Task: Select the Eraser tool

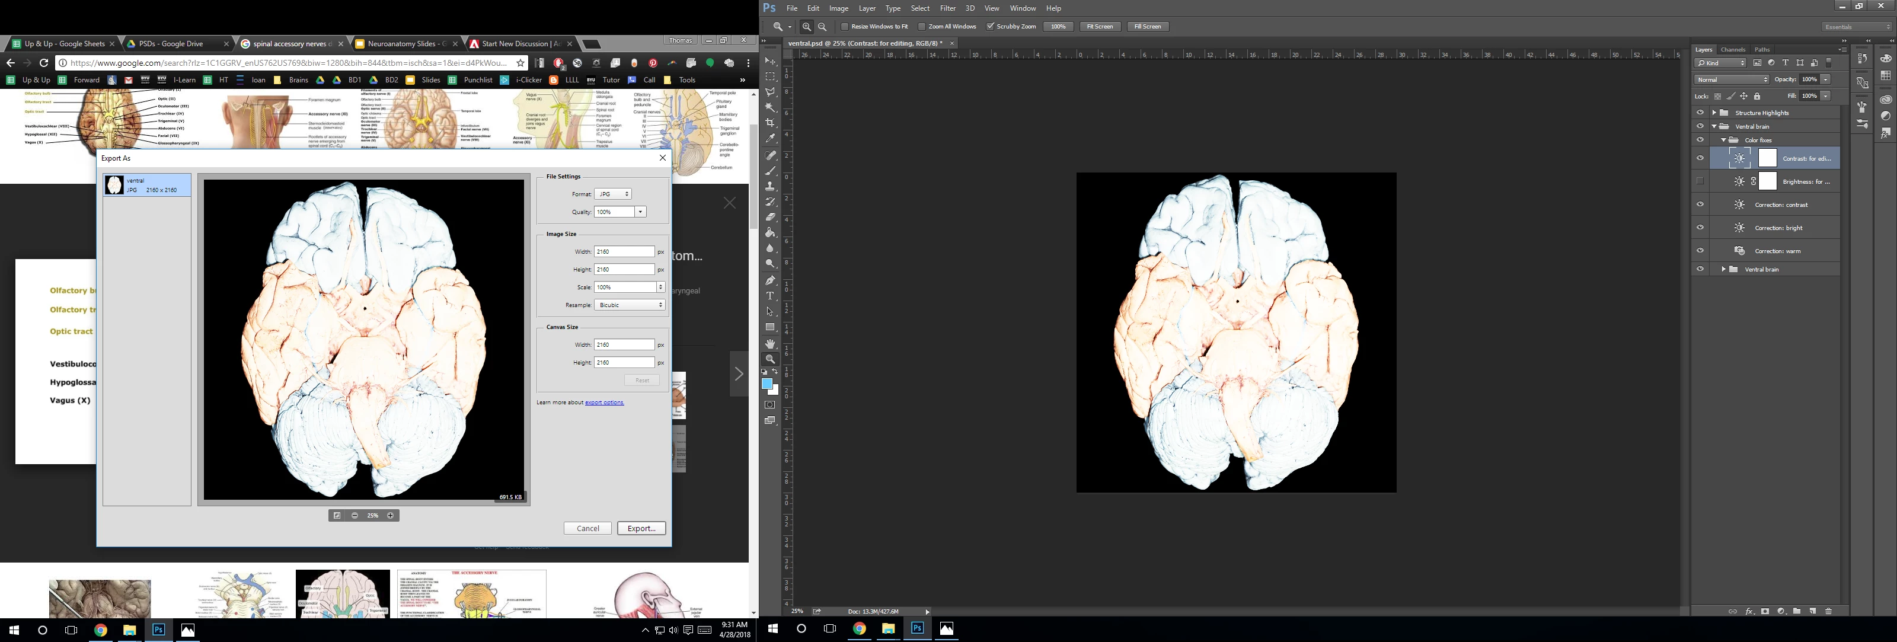Action: pos(770,217)
